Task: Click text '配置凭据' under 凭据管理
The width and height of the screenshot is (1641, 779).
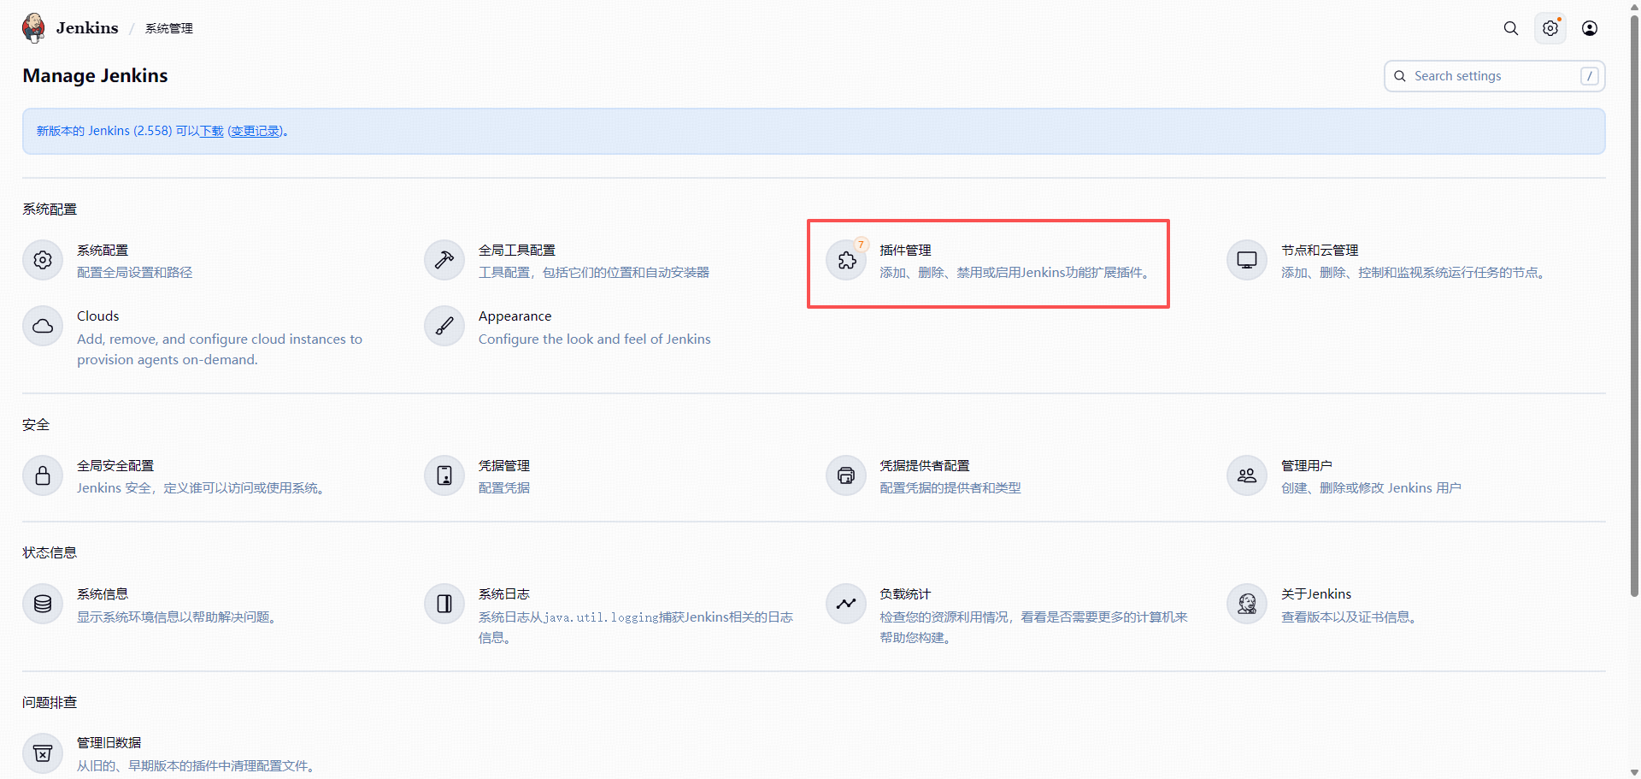Action: point(504,487)
